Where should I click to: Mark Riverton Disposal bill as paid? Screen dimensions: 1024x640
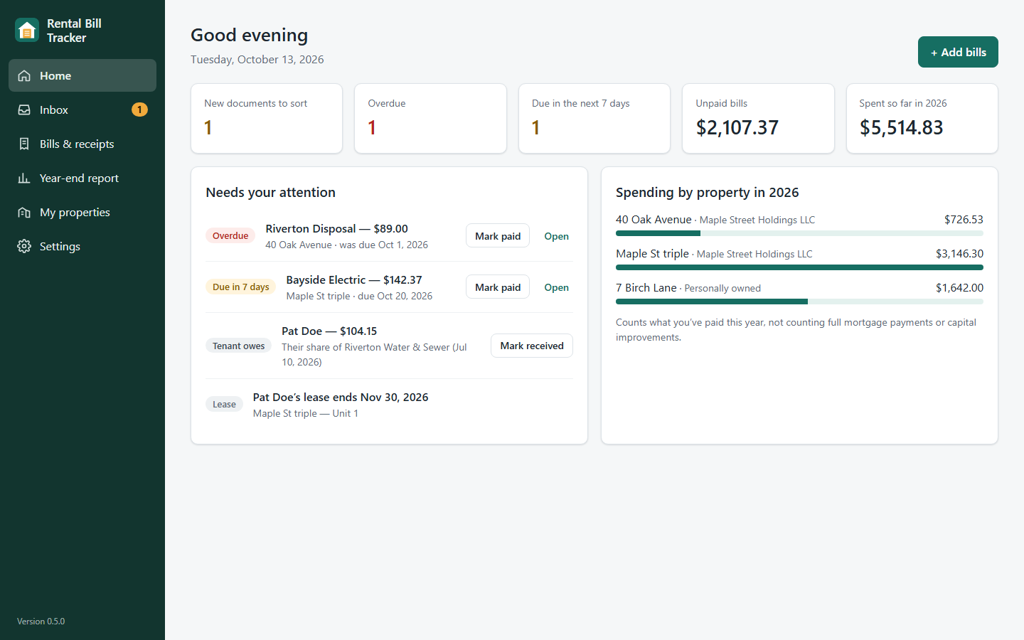[x=498, y=236]
